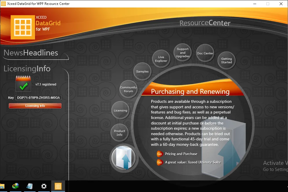
Task: Open File Explorer folder taskbar icon
Action: tap(2, 186)
